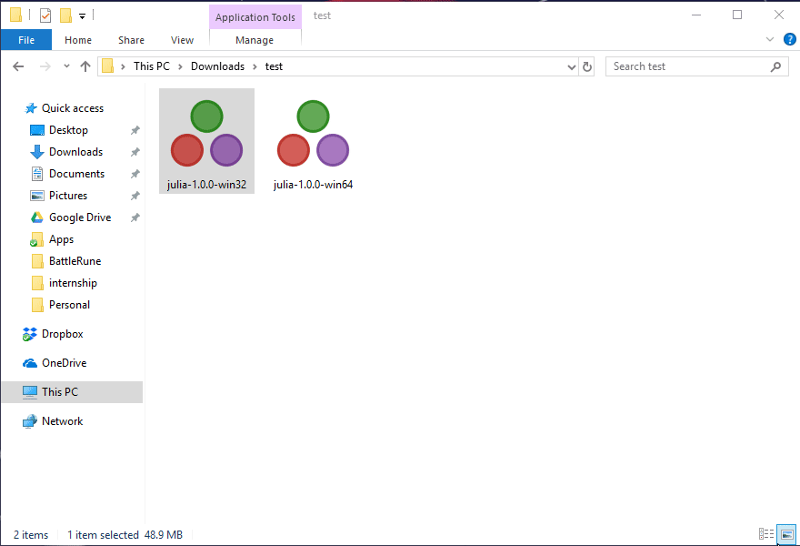Click the julia-1.0.0-win32 file name
800x546 pixels.
point(206,185)
